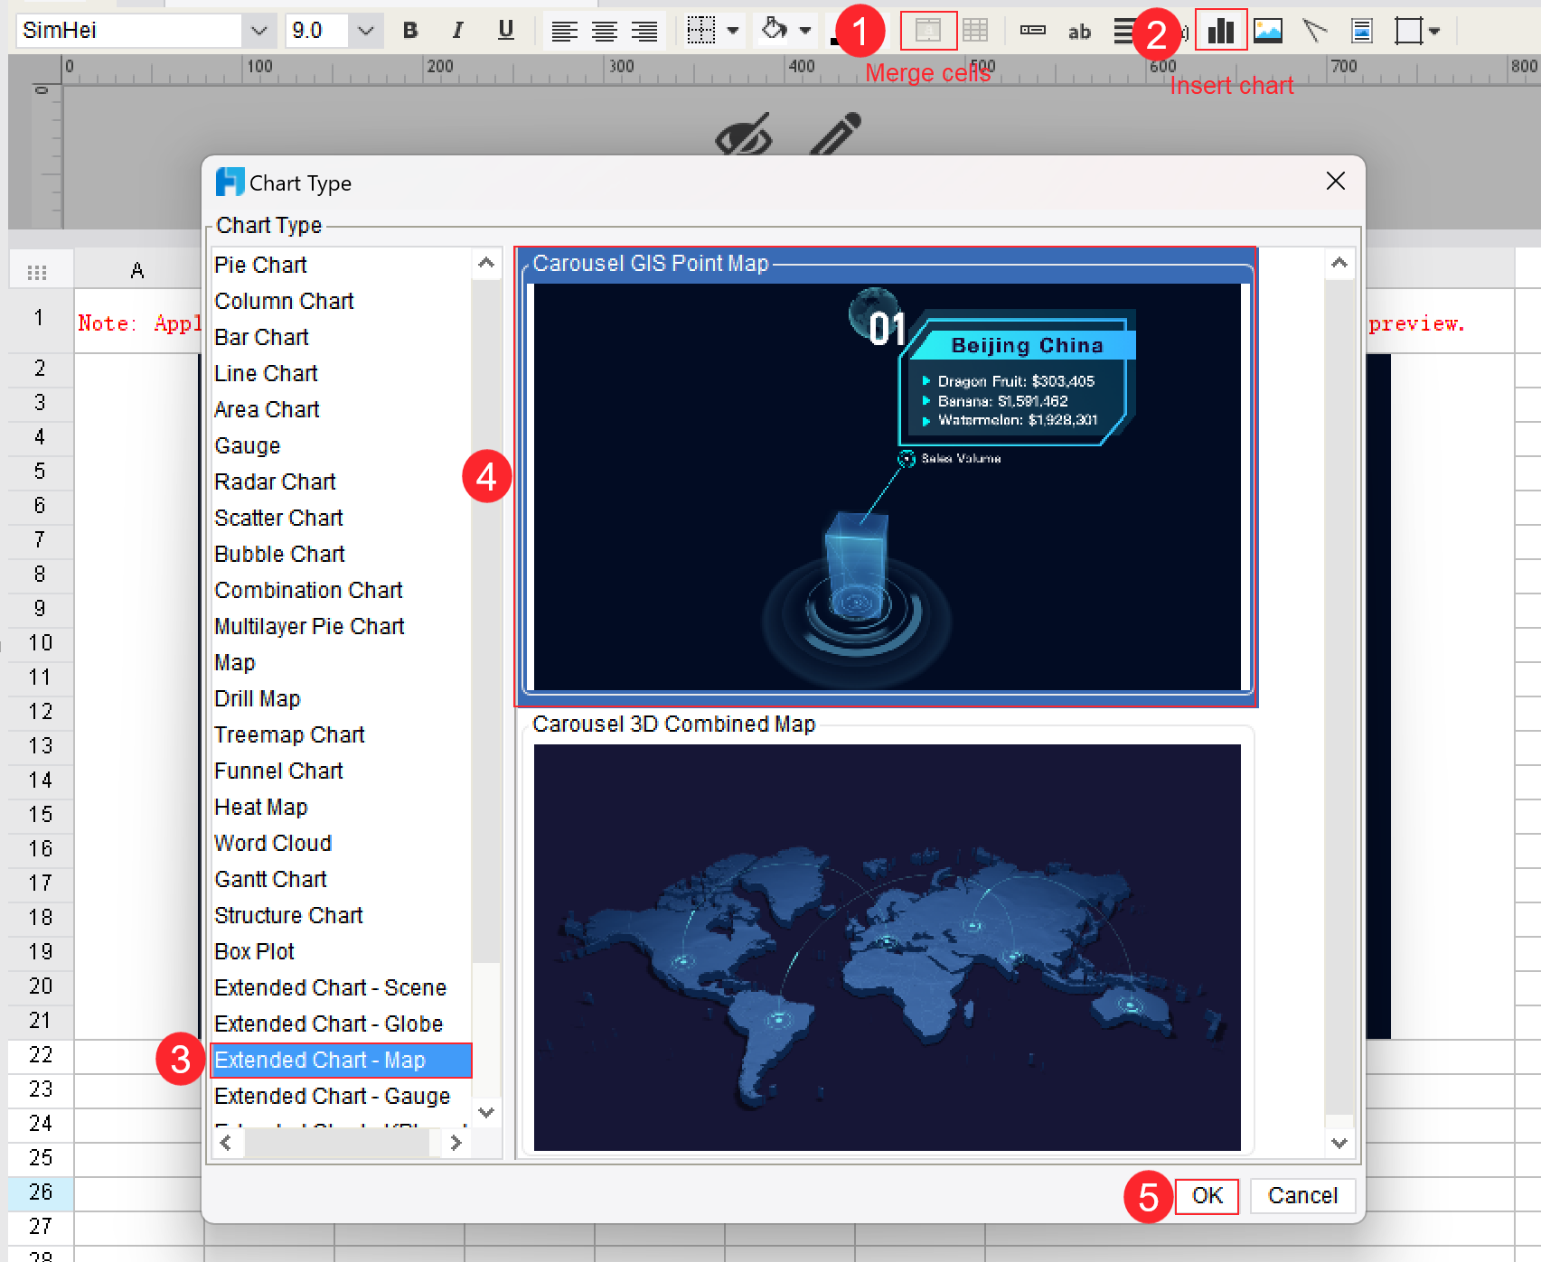
Task: Apply center text alignment
Action: point(604,30)
